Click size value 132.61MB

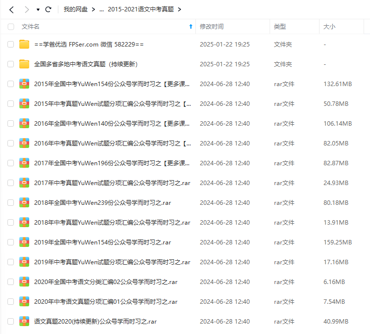point(338,84)
